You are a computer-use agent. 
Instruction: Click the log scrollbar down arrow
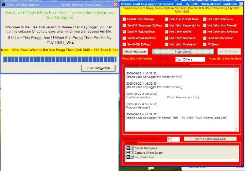236,129
